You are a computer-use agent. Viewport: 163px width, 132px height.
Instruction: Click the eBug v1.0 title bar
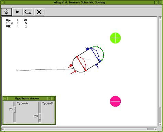click(x=79, y=2)
